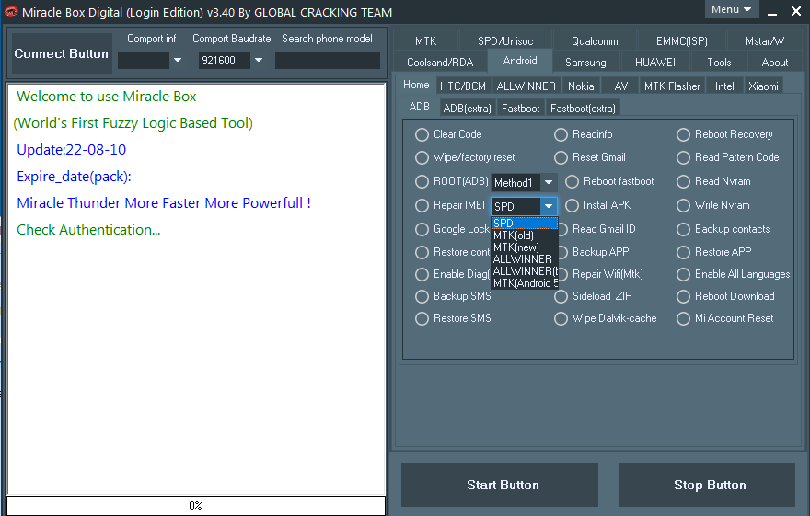
Task: Open the Comport Baudrate dropdown arrow
Action: 259,61
